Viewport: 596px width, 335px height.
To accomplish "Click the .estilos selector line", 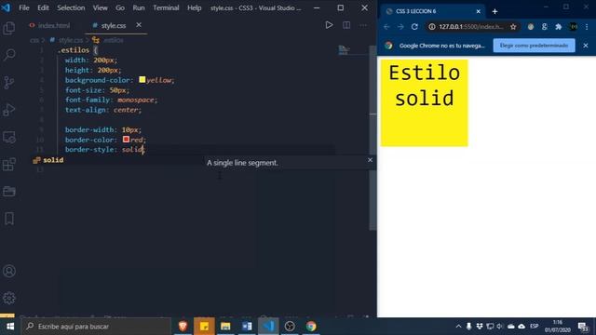I will click(x=78, y=50).
